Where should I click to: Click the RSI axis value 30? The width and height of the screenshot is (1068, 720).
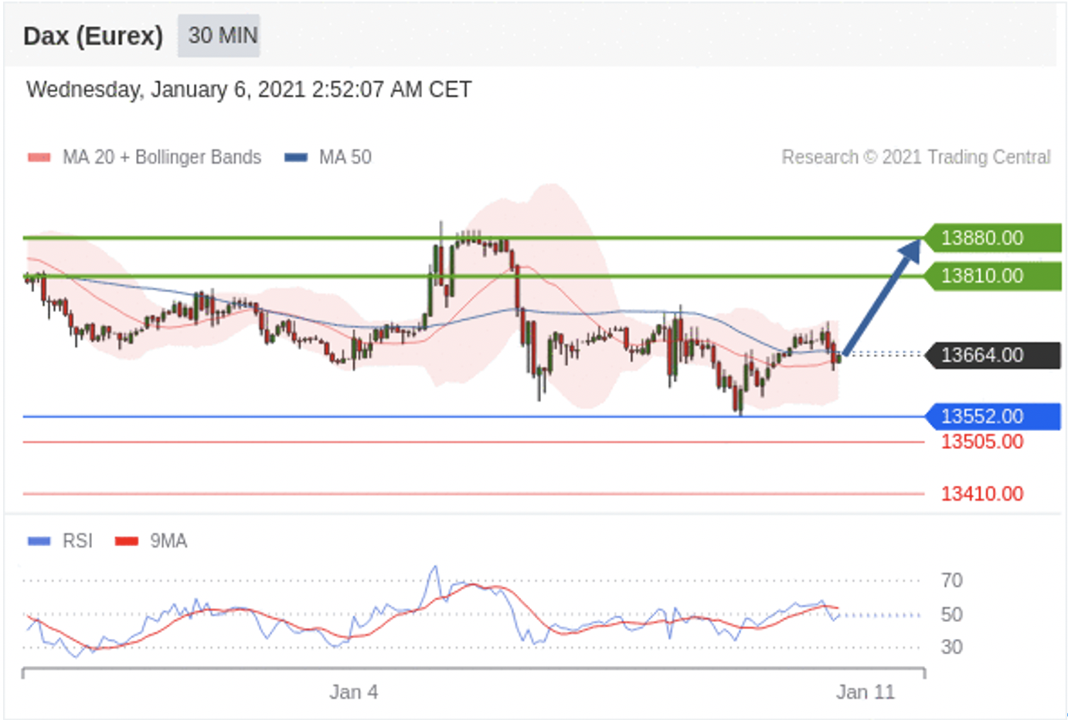pos(951,647)
